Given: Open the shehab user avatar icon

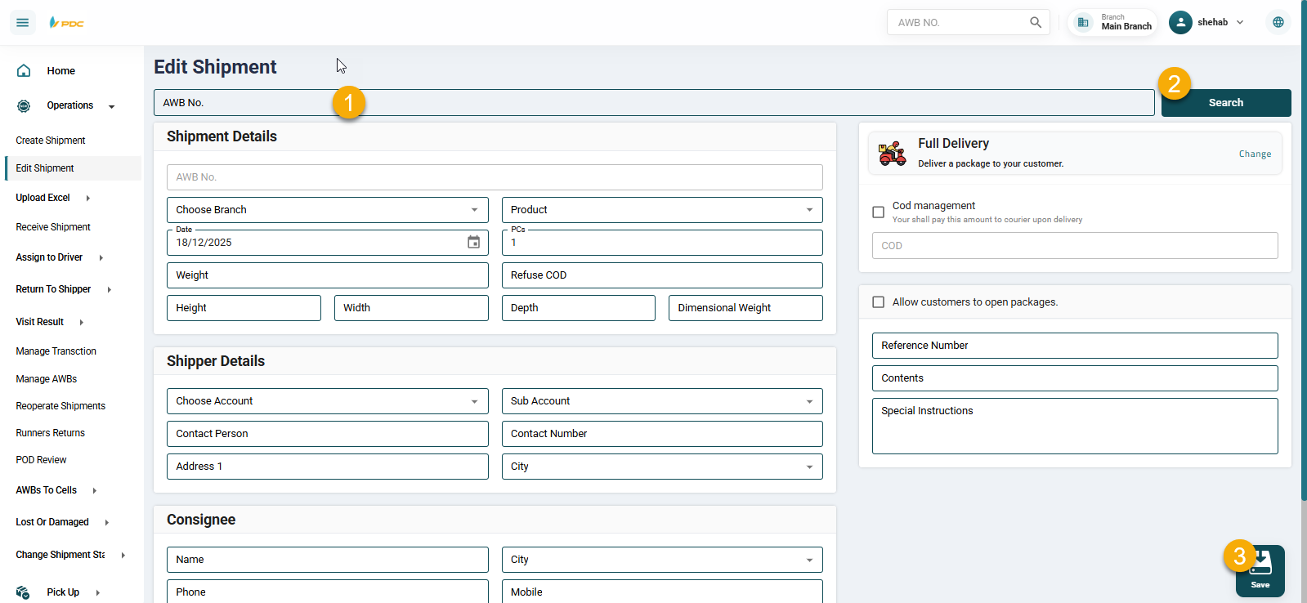Looking at the screenshot, I should pos(1180,22).
